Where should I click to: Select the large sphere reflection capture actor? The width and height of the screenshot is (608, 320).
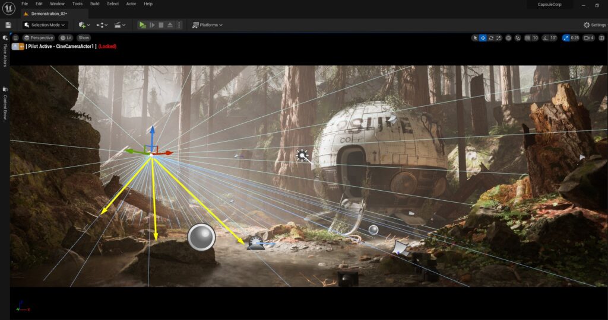click(x=201, y=237)
